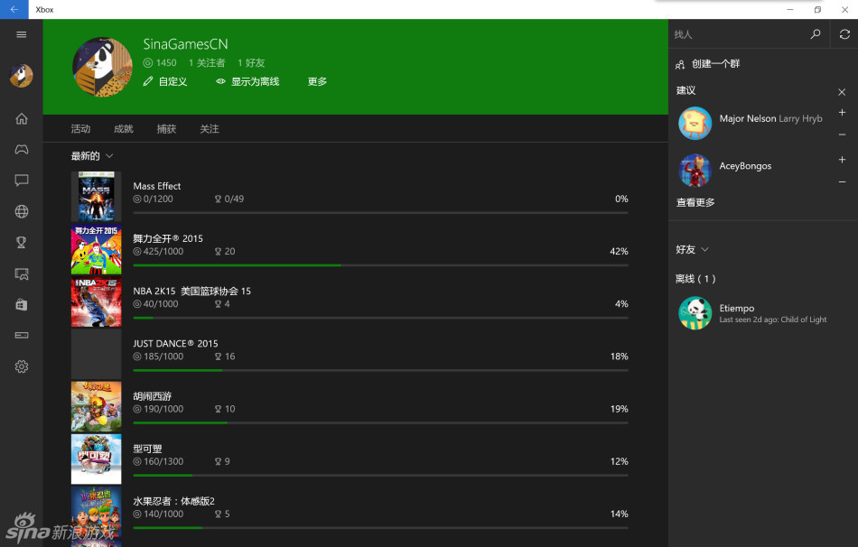Open the 更多 more options menu

coord(317,82)
